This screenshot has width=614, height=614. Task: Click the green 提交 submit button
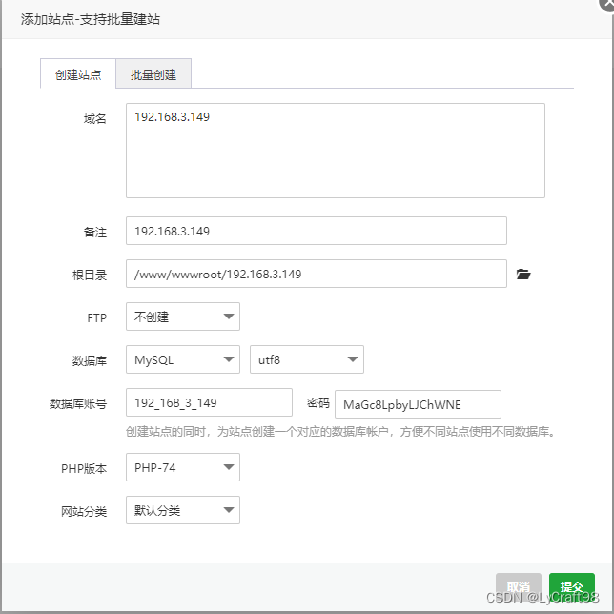[572, 587]
